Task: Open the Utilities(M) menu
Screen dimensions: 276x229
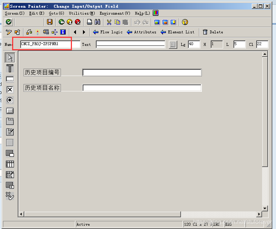Action: click(82, 13)
